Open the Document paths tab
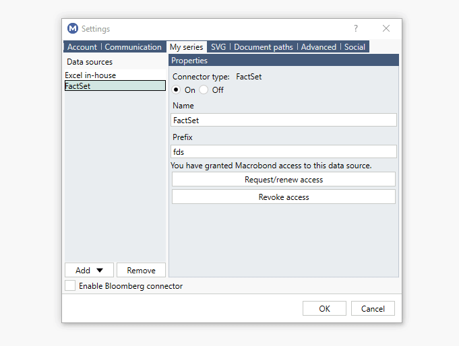 pyautogui.click(x=263, y=47)
